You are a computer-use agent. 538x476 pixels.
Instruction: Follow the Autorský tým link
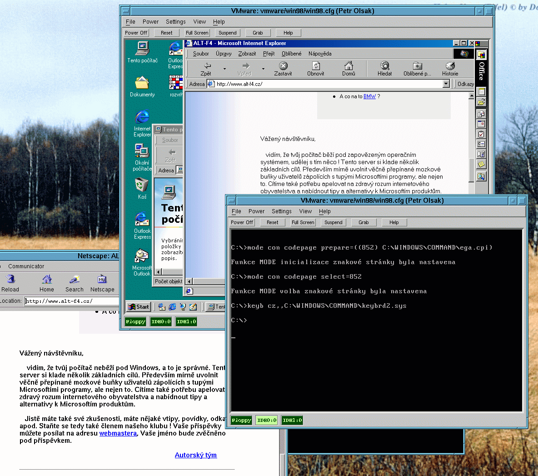pos(195,455)
